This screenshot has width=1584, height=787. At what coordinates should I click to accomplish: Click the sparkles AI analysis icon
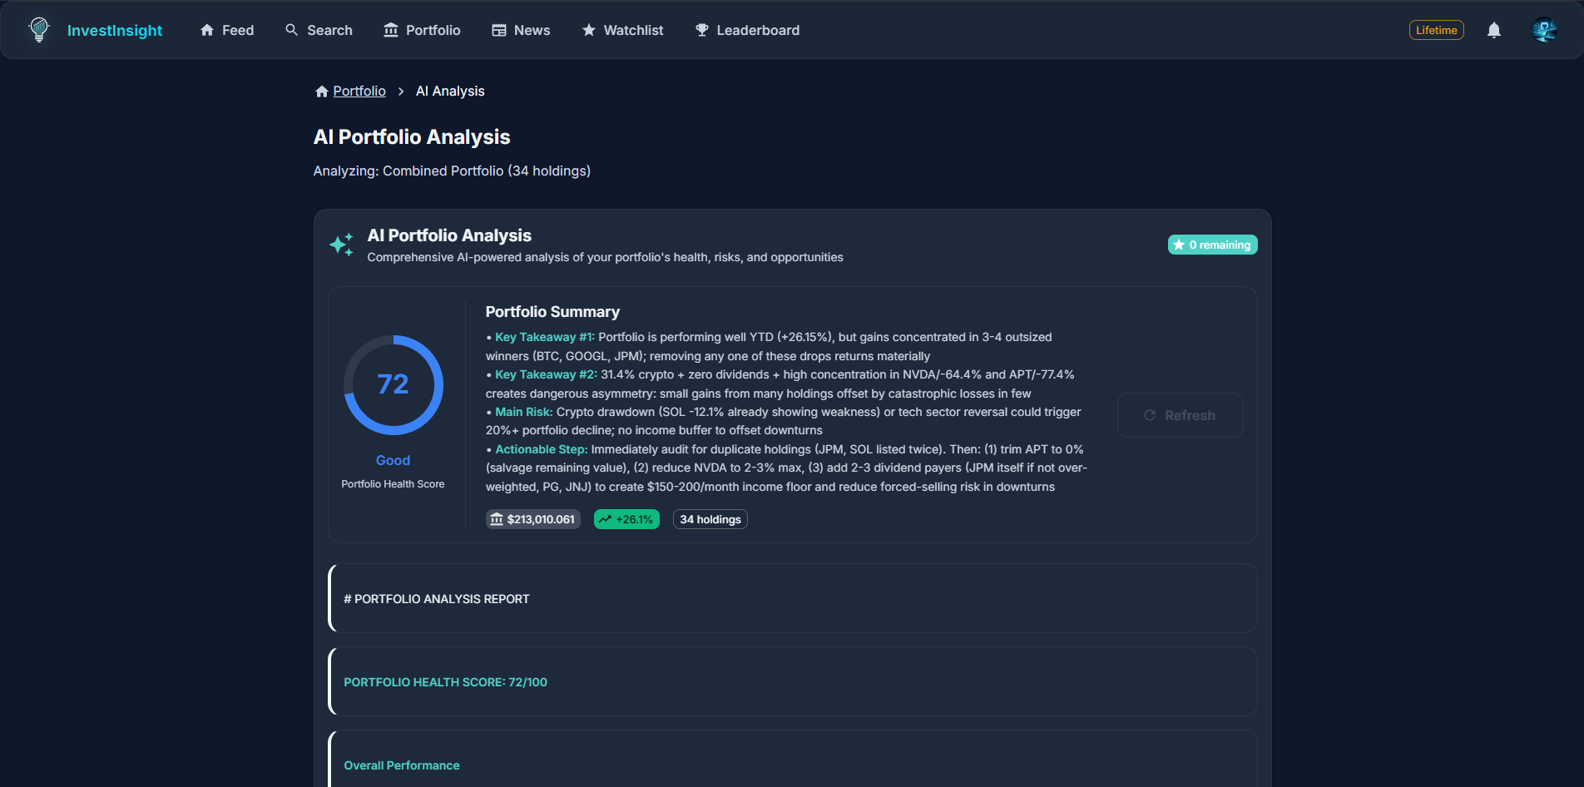point(340,245)
